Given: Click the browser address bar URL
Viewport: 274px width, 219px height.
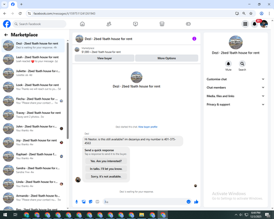Looking at the screenshot, I should tap(64, 14).
